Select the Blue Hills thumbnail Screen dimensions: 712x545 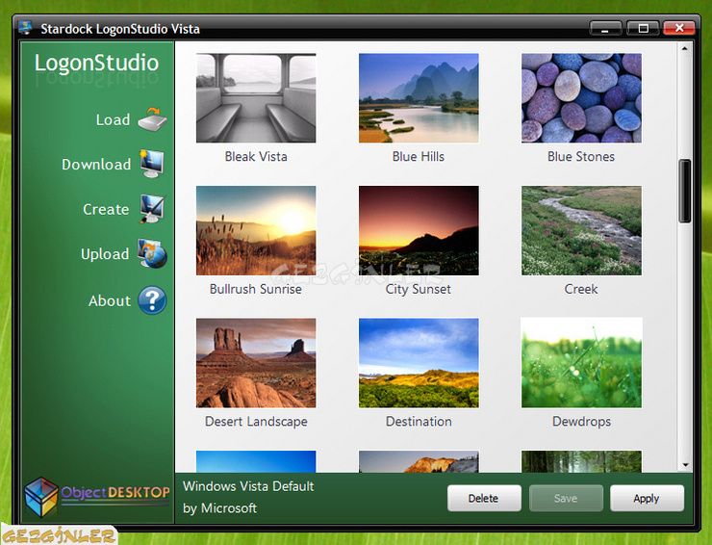tap(419, 98)
